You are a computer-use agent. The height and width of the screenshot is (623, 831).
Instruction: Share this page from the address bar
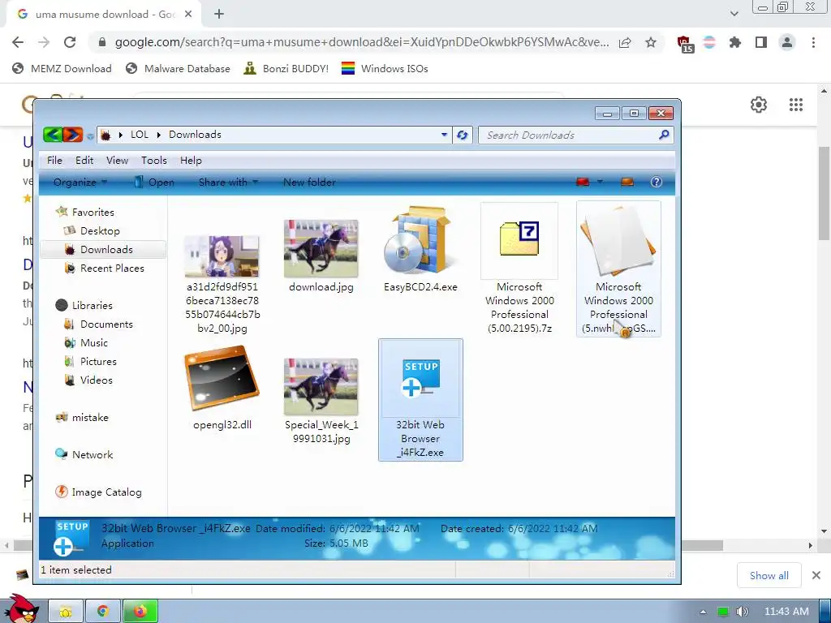(x=625, y=42)
